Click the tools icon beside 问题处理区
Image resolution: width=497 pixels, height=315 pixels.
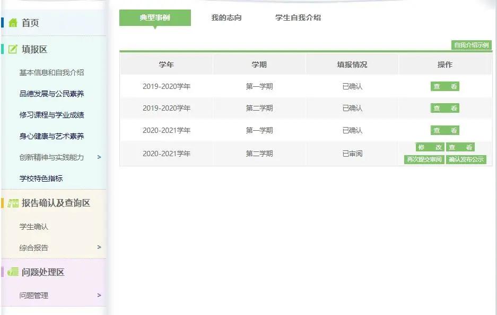point(12,272)
